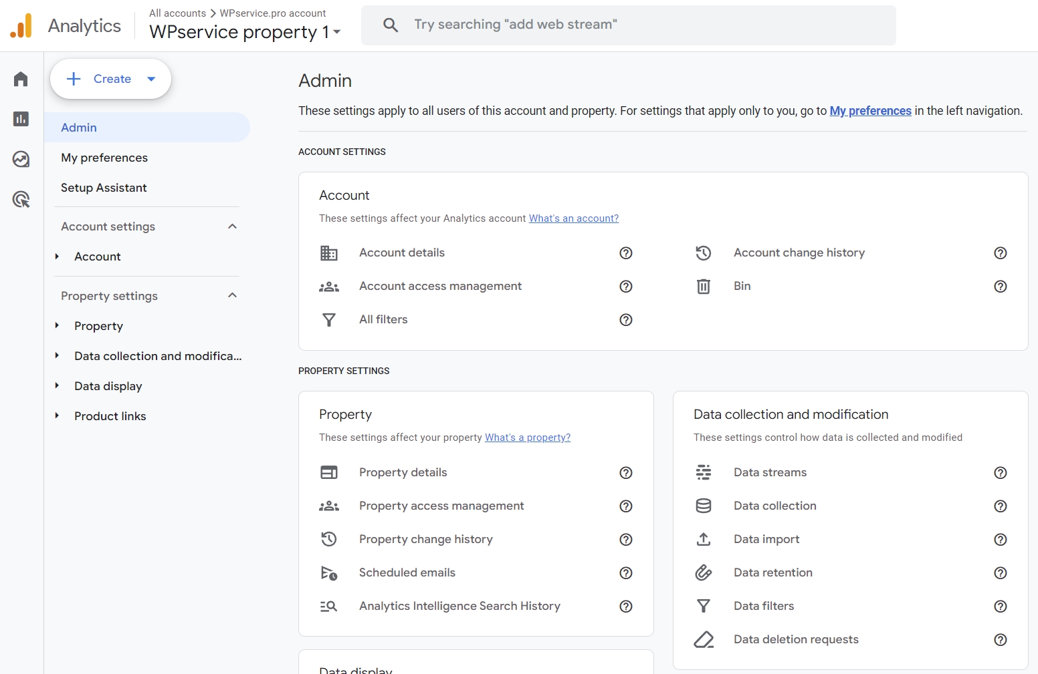Viewport: 1038px width, 674px height.
Task: Click the Analytics Intelligence Search History icon
Action: [329, 607]
